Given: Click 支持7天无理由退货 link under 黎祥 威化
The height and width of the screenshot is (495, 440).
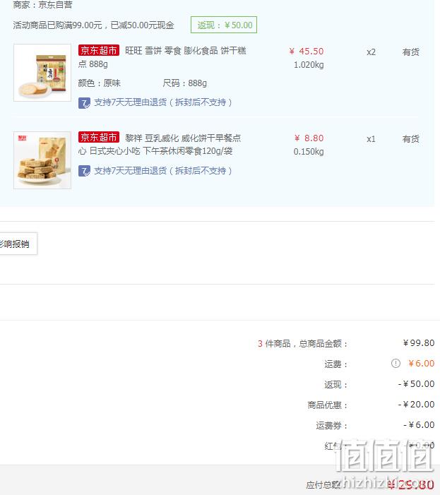Looking at the screenshot, I should (x=163, y=171).
